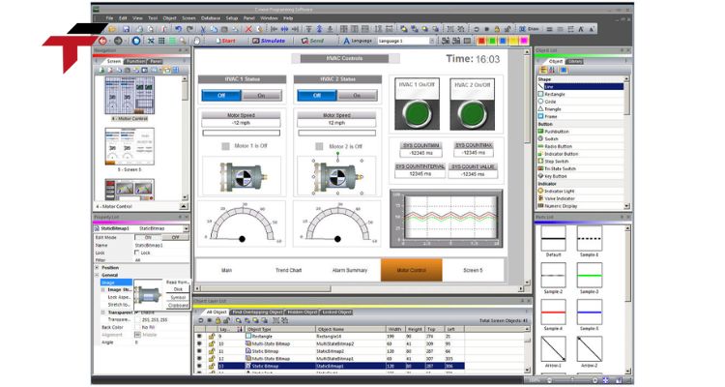
Task: Open the StaticBitmap1 object selector dropdown
Action: 186,228
